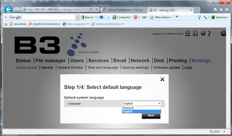Open abouttabs favorites link
This screenshot has width=232, height=136.
pyautogui.click(x=18, y=24)
